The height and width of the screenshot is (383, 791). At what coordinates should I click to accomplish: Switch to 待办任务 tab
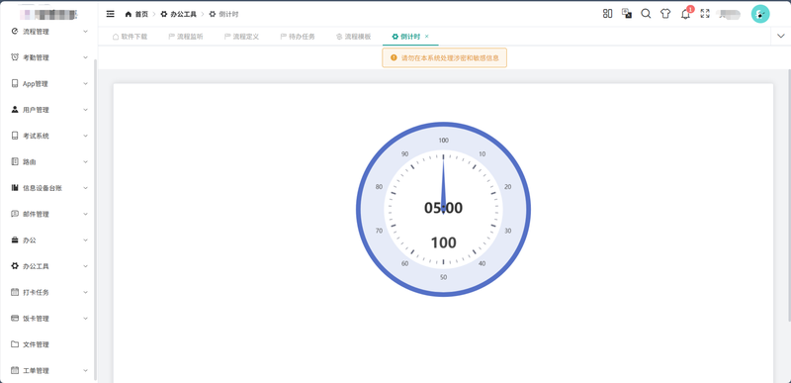click(x=298, y=37)
